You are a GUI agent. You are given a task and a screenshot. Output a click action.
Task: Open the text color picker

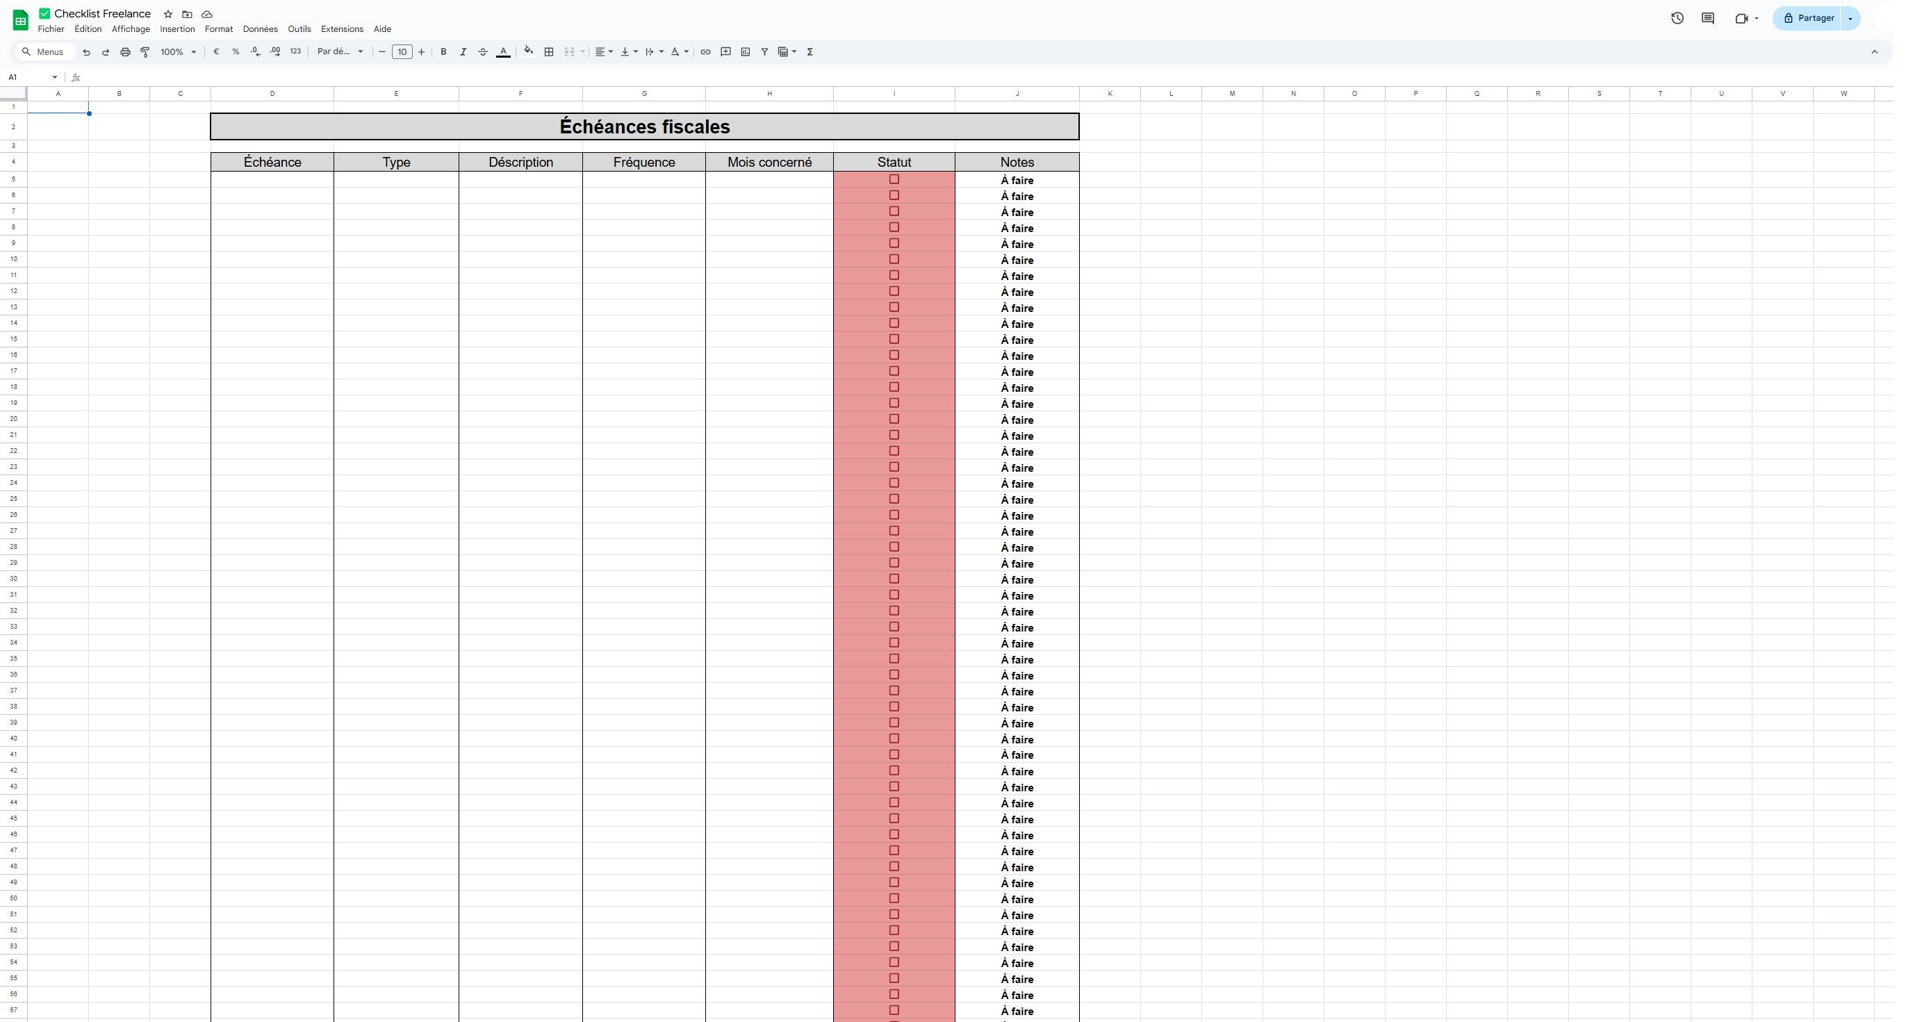[503, 52]
